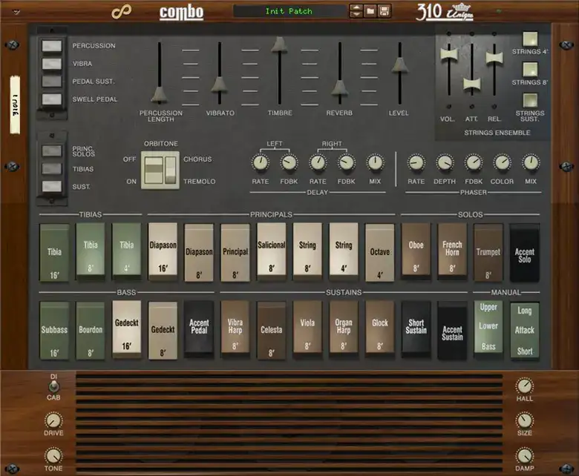Click the infinity logo icon
Image resolution: width=579 pixels, height=476 pixels.
[121, 11]
